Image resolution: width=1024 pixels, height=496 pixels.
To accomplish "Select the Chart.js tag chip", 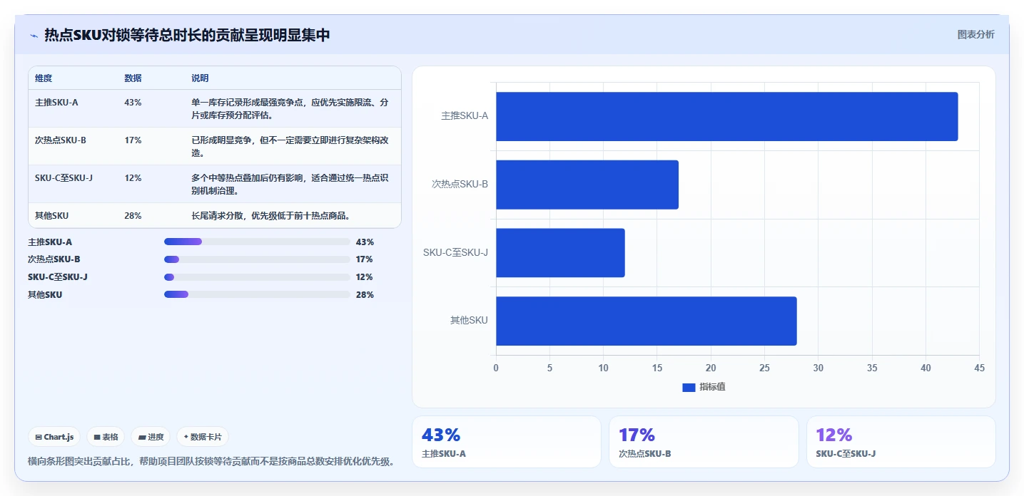I will tap(54, 437).
